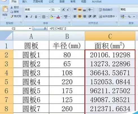This screenshot has height=114, width=138.
Task: Apply the yellow Fill Color
Action: [51, 17]
